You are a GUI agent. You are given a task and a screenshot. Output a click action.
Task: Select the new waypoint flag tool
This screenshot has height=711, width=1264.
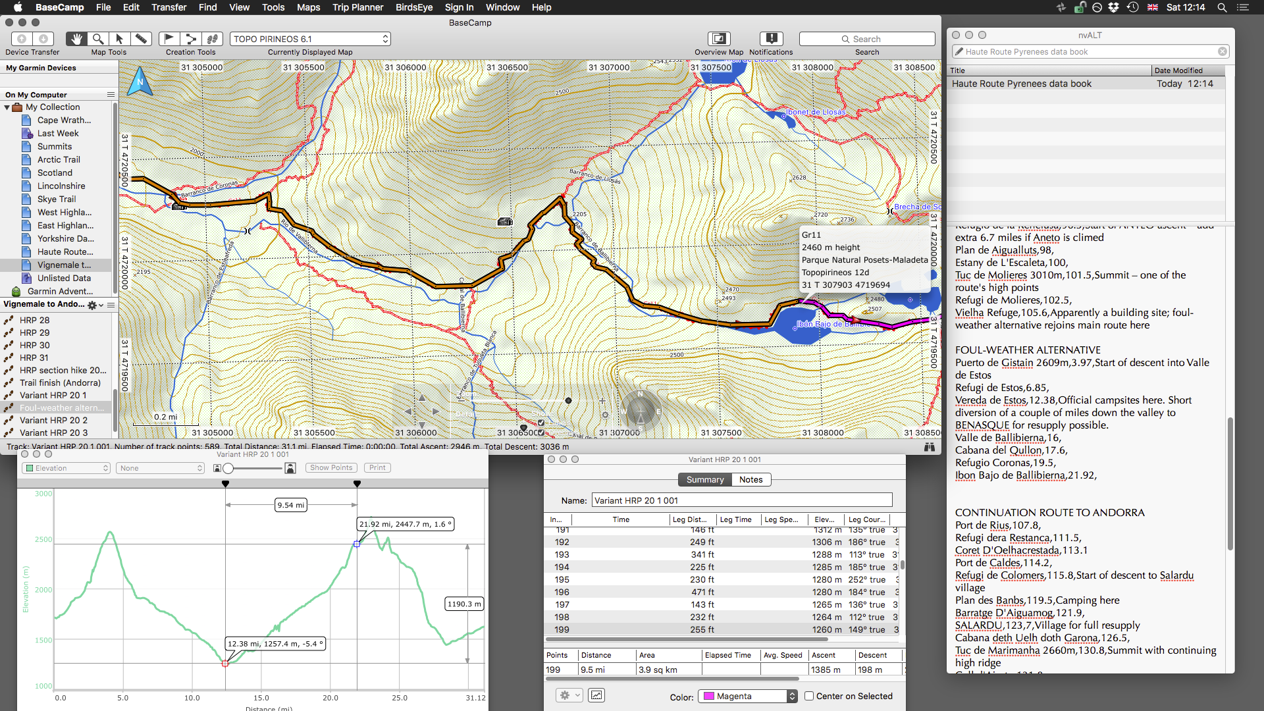coord(169,39)
